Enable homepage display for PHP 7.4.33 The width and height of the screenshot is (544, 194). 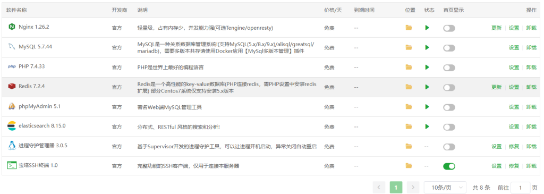tap(449, 68)
